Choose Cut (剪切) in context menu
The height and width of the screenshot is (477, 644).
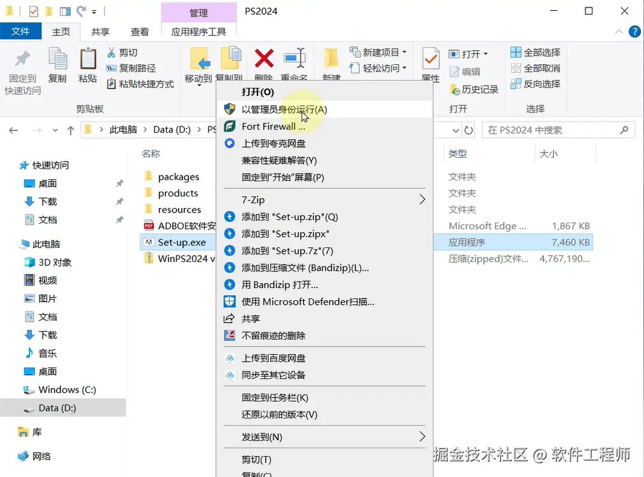tap(324, 459)
